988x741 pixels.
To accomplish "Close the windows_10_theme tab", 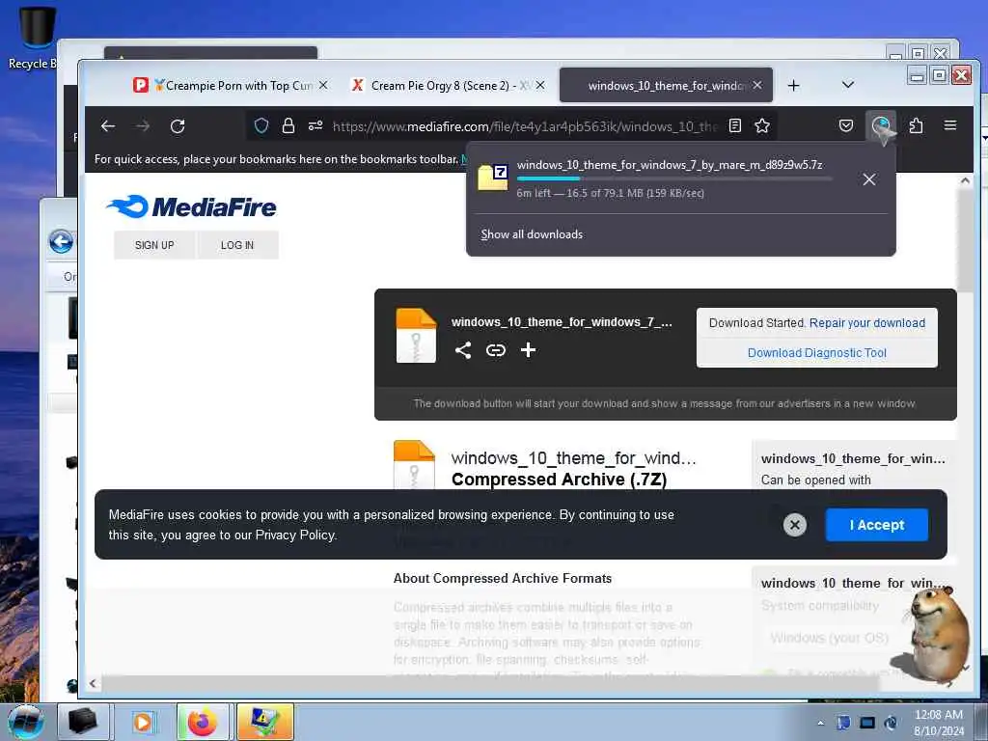I will tap(757, 85).
